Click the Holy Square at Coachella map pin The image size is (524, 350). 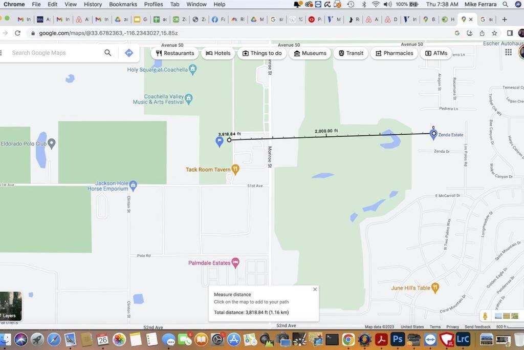pyautogui.click(x=192, y=70)
